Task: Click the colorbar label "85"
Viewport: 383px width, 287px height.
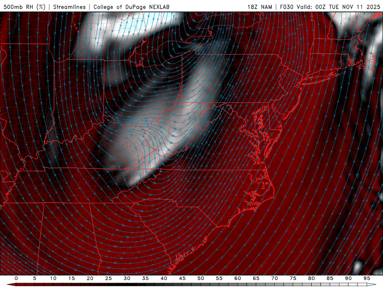Action: pyautogui.click(x=330, y=278)
